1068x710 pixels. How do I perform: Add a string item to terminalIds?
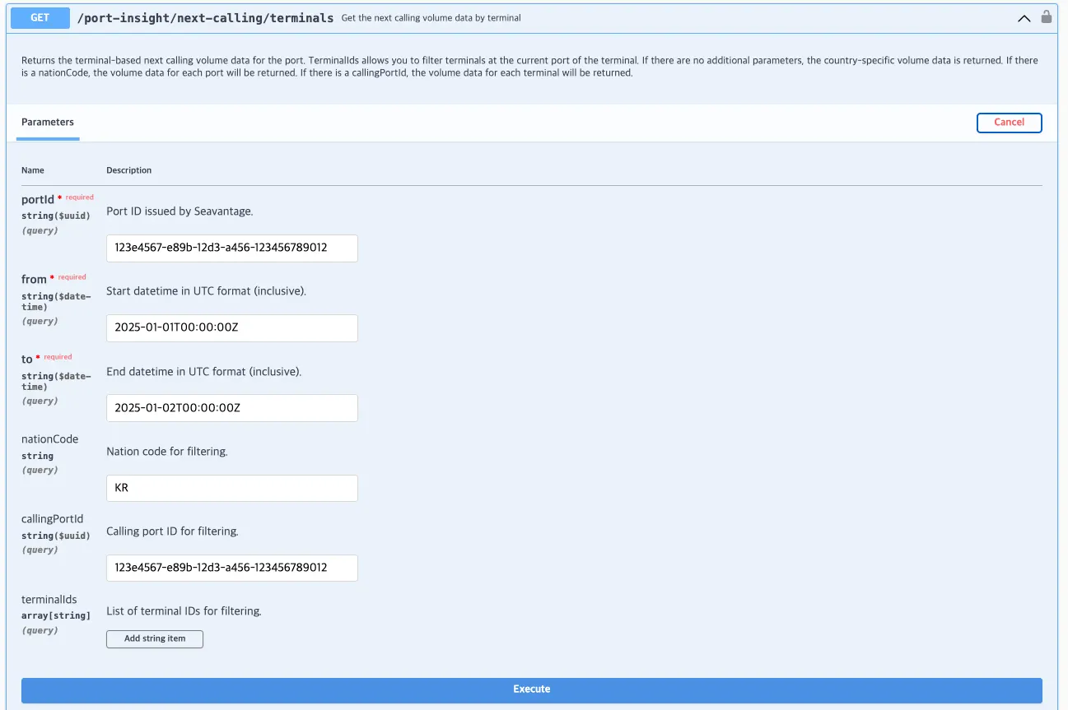point(155,638)
